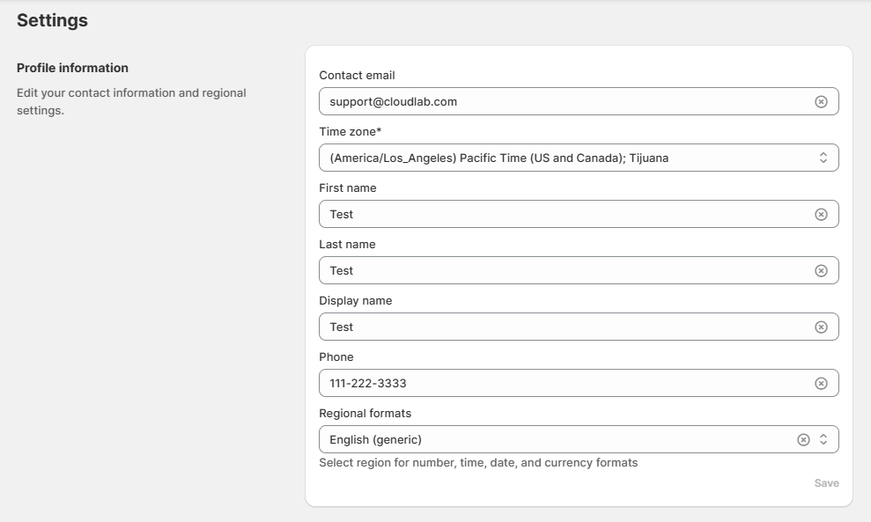Clear the Display name field

click(821, 327)
